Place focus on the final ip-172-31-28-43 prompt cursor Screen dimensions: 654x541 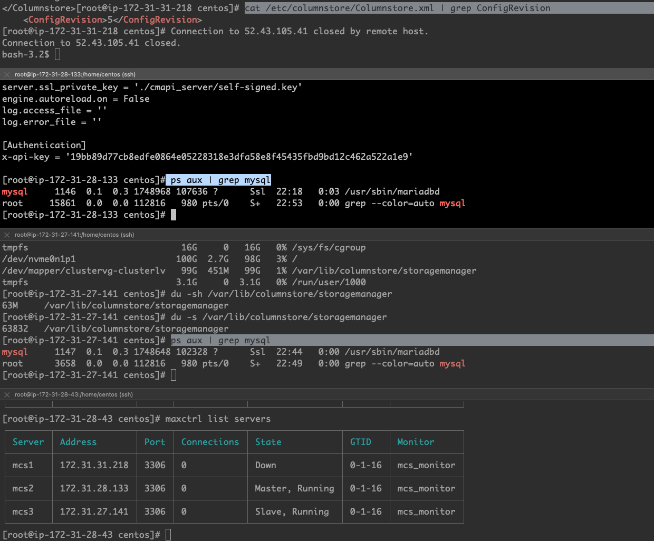tap(168, 535)
